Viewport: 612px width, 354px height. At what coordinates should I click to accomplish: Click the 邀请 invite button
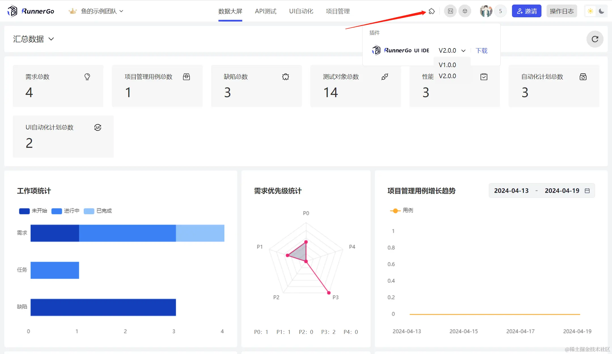526,11
